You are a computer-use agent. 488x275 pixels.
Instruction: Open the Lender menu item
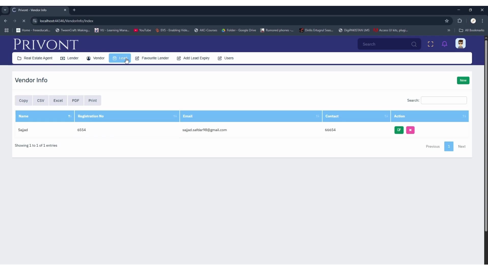coord(69,58)
